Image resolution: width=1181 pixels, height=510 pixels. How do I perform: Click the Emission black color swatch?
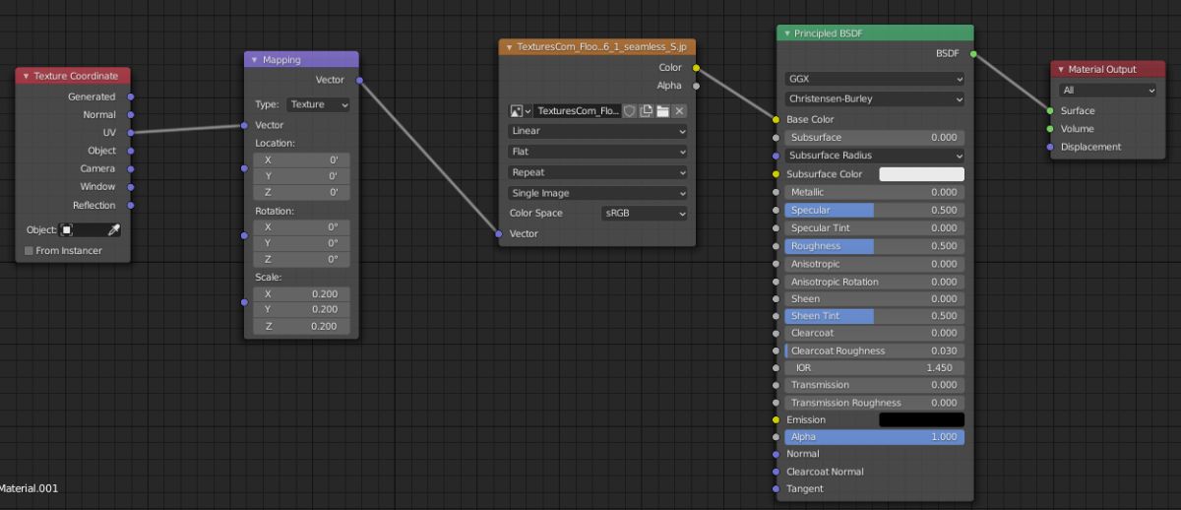point(921,419)
